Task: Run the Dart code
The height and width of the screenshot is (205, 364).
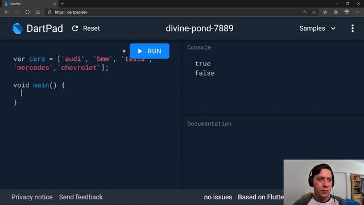Action: [x=150, y=51]
